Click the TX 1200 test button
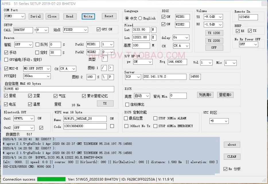The image size is (268, 184). [x=214, y=33]
